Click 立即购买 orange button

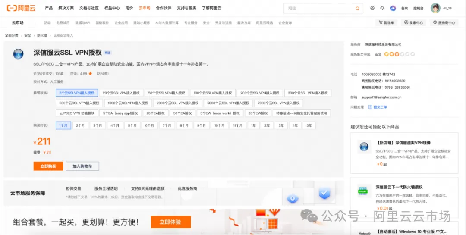pyautogui.click(x=48, y=166)
